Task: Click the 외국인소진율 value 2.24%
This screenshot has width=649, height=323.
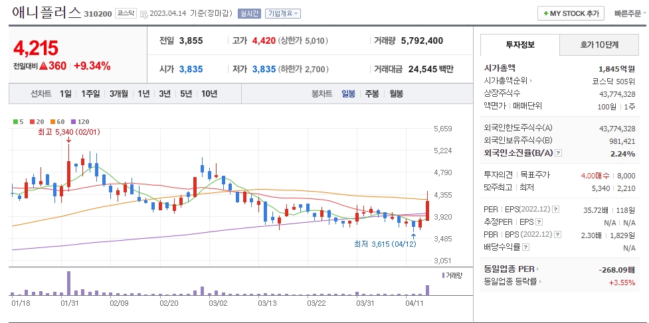Action: click(624, 154)
